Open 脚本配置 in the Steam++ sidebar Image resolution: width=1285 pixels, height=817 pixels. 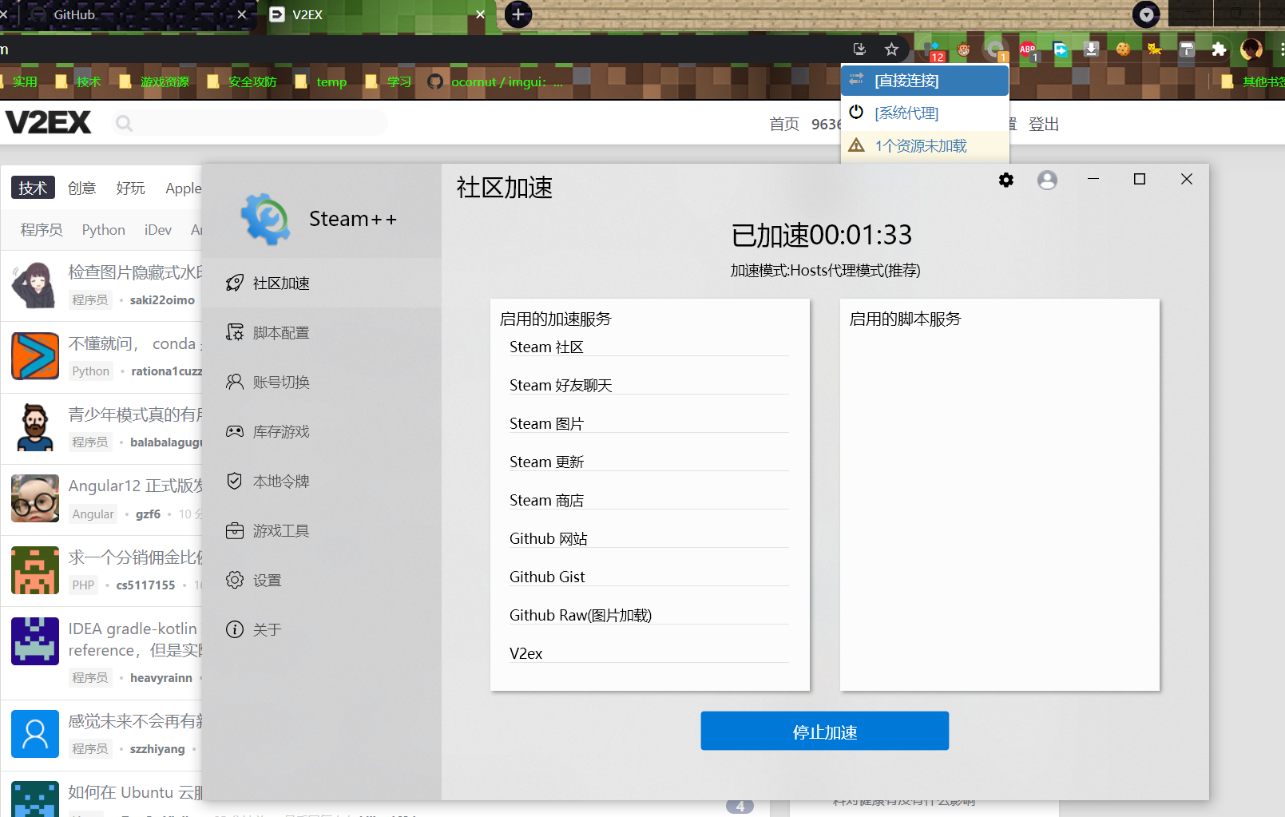[280, 333]
